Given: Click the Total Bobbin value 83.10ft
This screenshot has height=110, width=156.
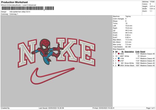Looking at the screenshot, I should click(x=128, y=47).
